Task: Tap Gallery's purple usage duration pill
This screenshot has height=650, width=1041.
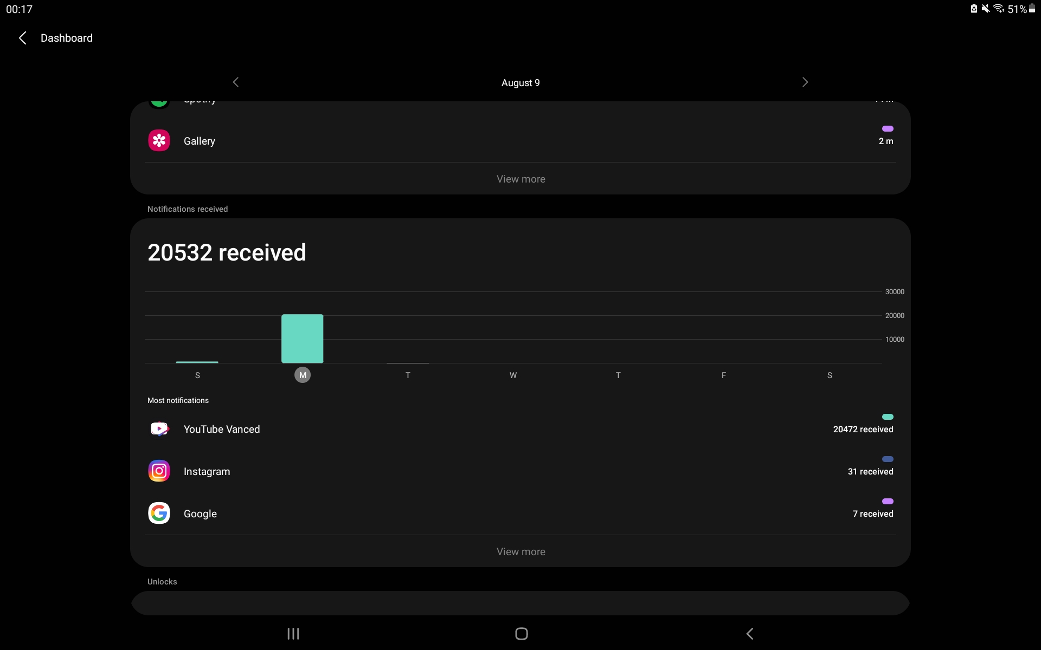Action: [888, 128]
